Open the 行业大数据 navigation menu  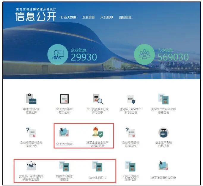coord(68,17)
